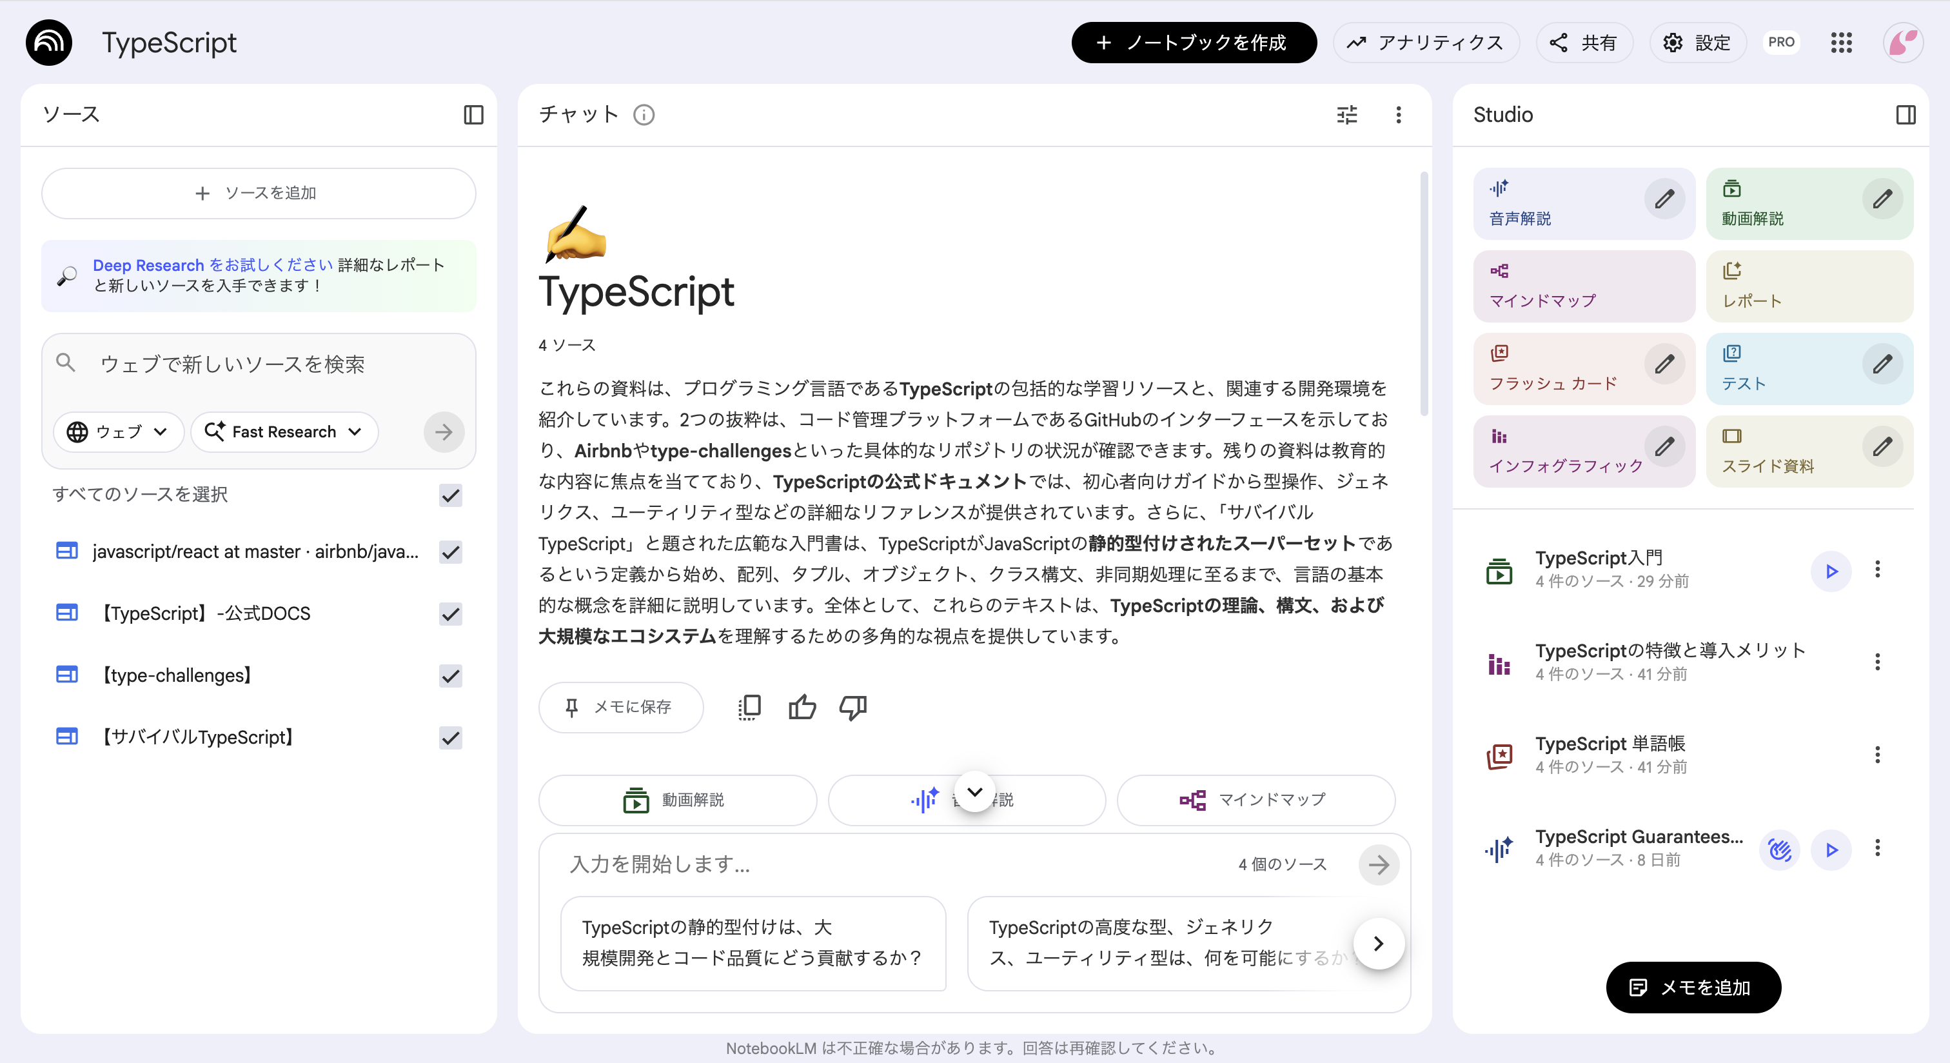Edit 音声解説 options with pencil icon
The height and width of the screenshot is (1063, 1950).
point(1664,199)
